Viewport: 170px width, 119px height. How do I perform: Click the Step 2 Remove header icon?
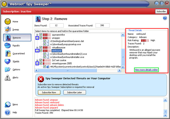tap(38, 19)
